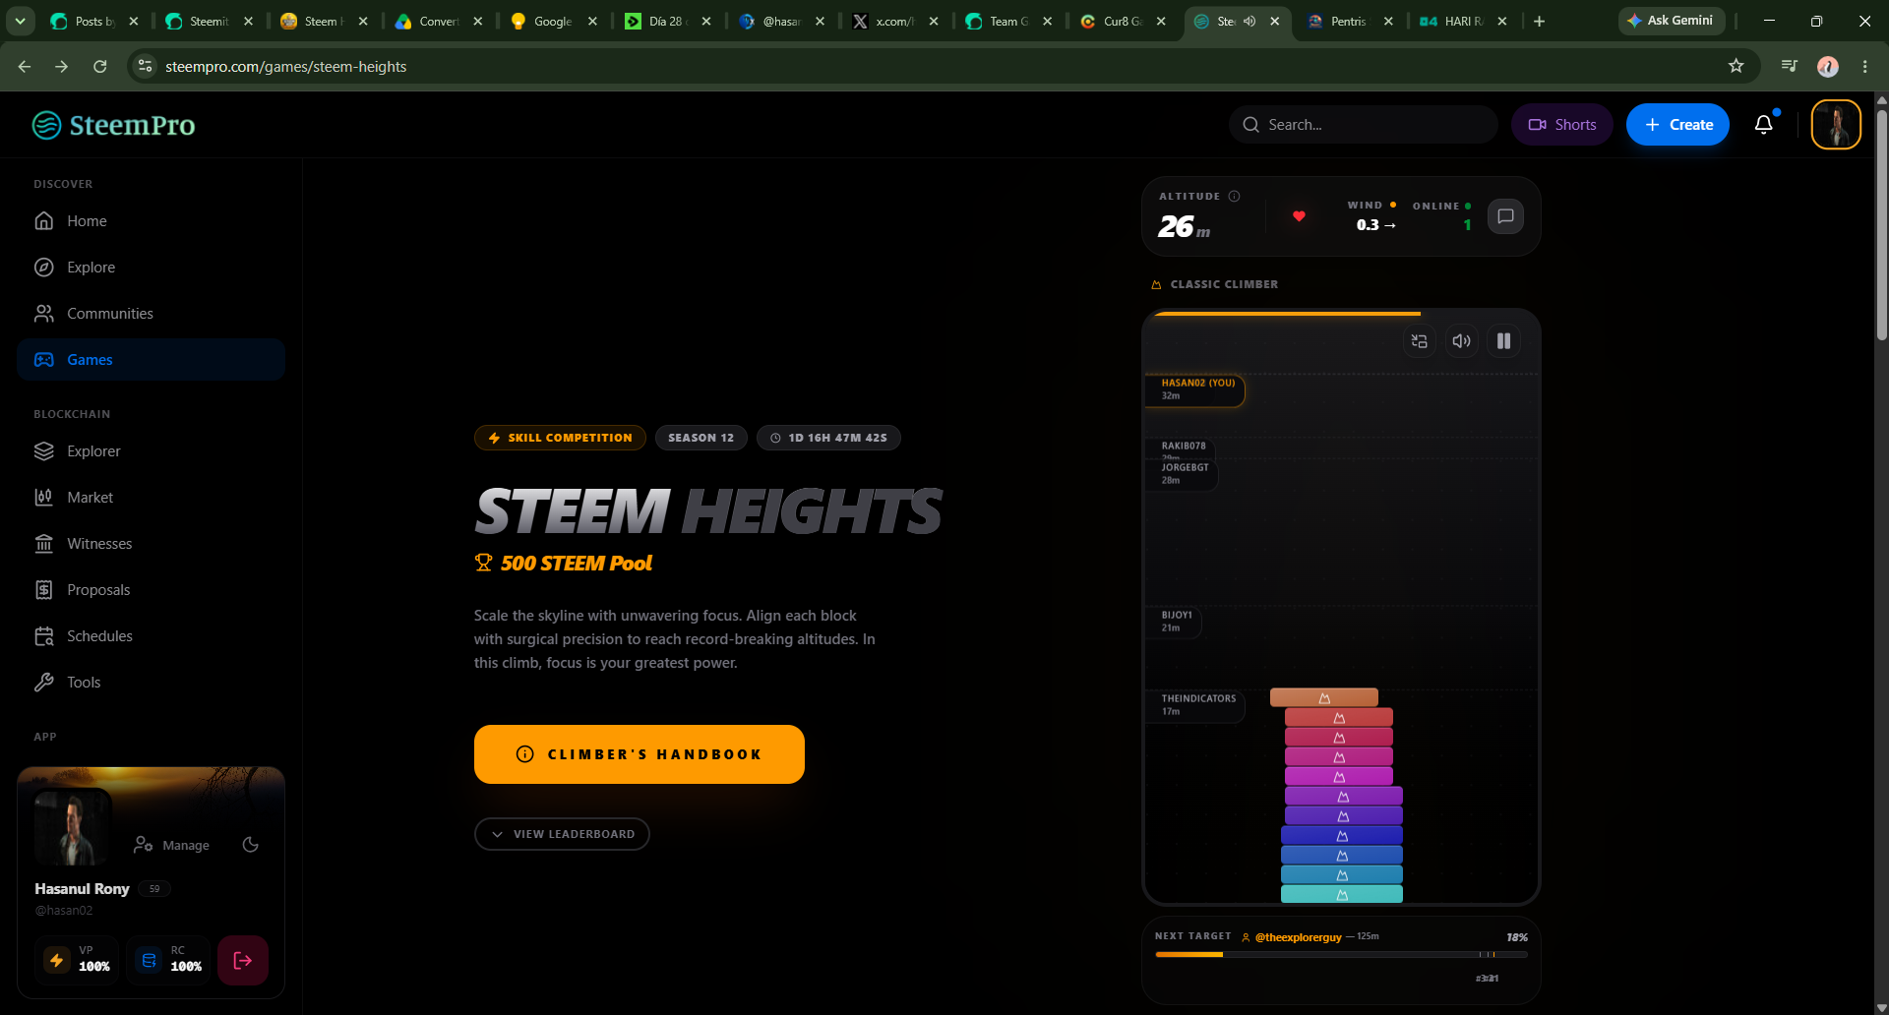Toggle game sound speaker icon
Viewport: 1889px width, 1015px height.
(1462, 341)
